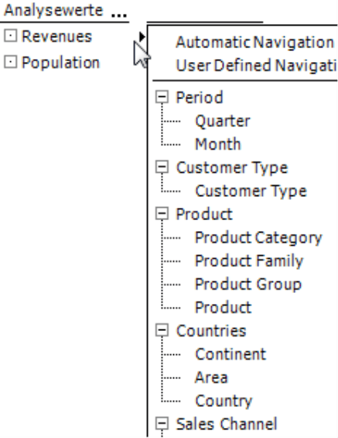
Task: Expand the Population node box
Action: coord(11,62)
